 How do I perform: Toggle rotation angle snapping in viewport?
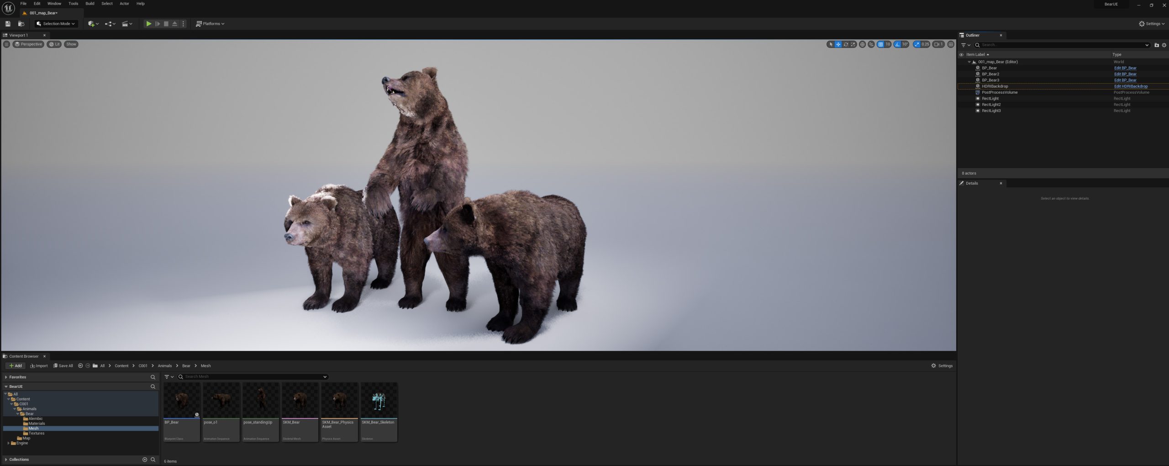(897, 44)
